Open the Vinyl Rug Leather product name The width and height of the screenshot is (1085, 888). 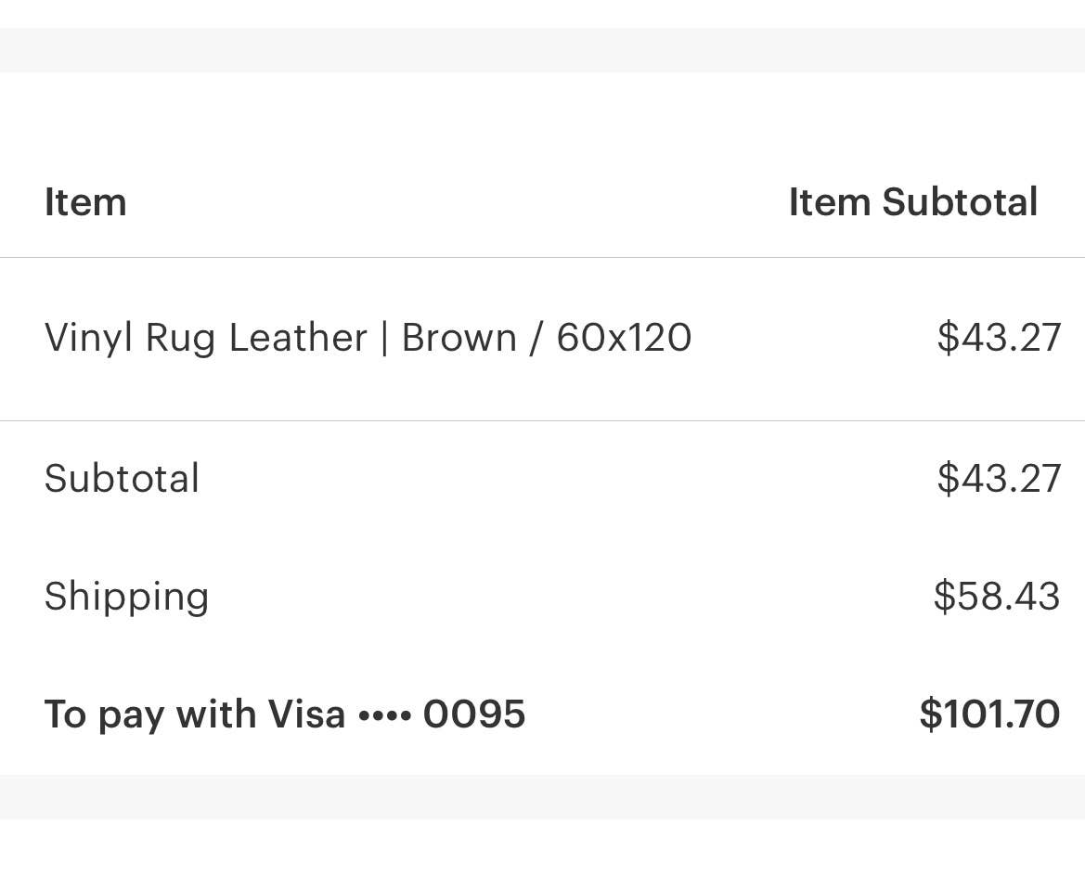205,338
